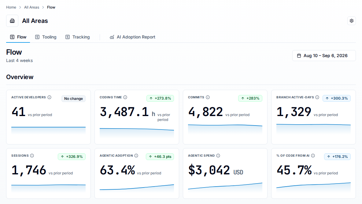Image resolution: width=362 pixels, height=204 pixels.
Task: Click the All Areas page title
Action: point(35,21)
